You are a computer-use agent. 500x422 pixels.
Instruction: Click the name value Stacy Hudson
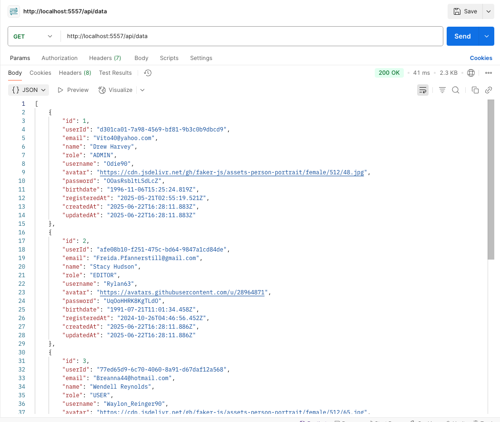coord(113,267)
